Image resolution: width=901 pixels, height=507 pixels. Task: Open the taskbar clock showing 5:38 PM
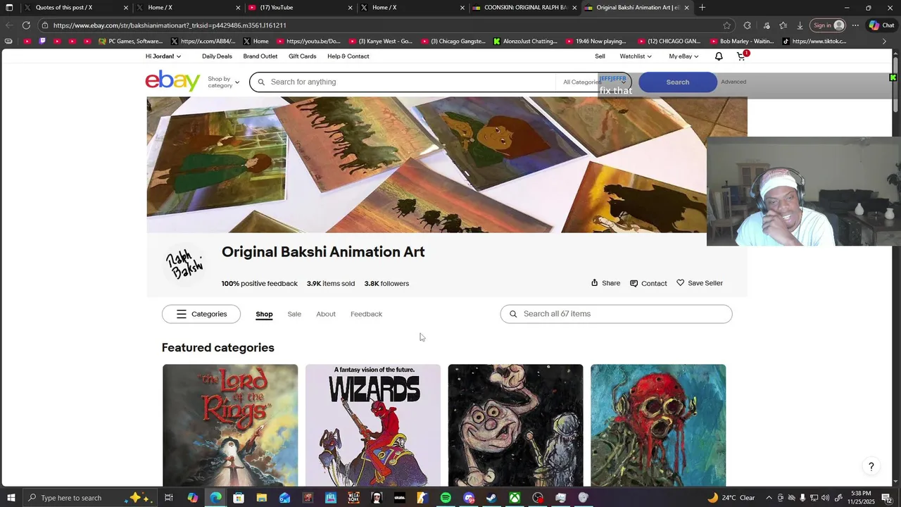coord(861,498)
